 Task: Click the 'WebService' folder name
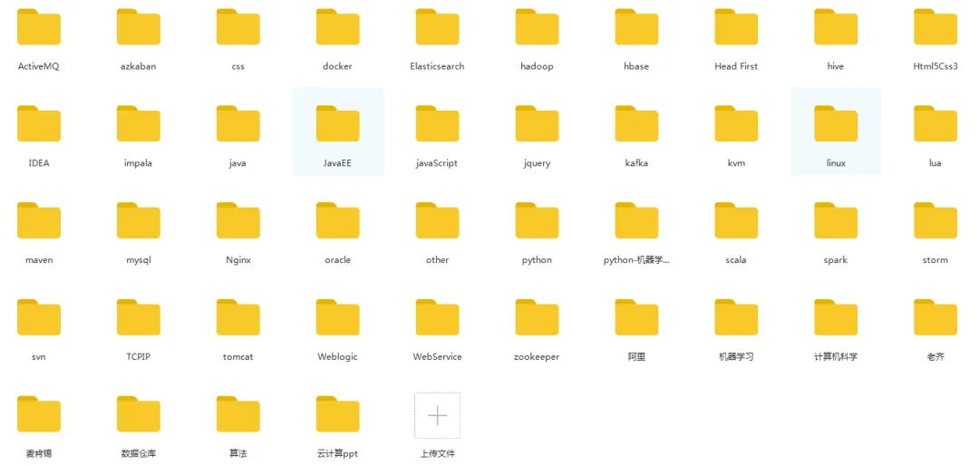[x=438, y=356]
